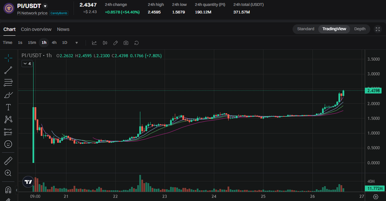Click the 09:00 label on time axis
Viewport: 386px width, 201px height.
[x=35, y=196]
